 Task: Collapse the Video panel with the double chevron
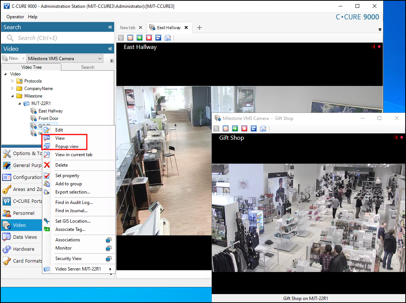point(110,49)
